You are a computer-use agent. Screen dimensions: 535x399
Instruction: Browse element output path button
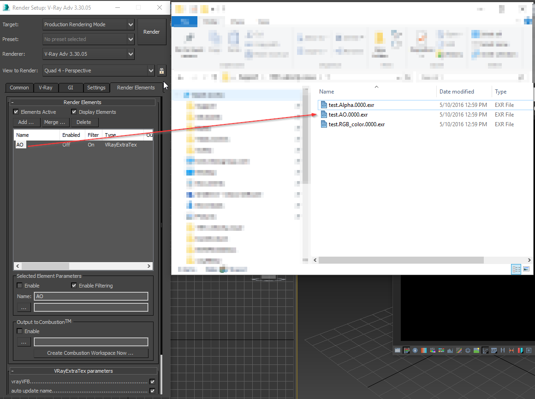point(24,307)
